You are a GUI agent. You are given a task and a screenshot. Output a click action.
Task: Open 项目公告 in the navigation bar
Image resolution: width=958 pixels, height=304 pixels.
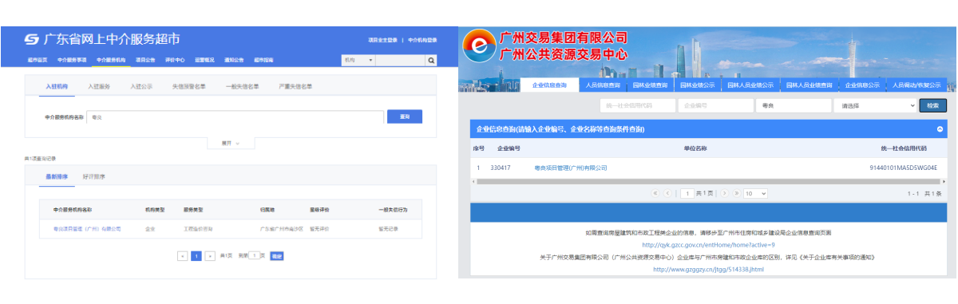(x=145, y=60)
